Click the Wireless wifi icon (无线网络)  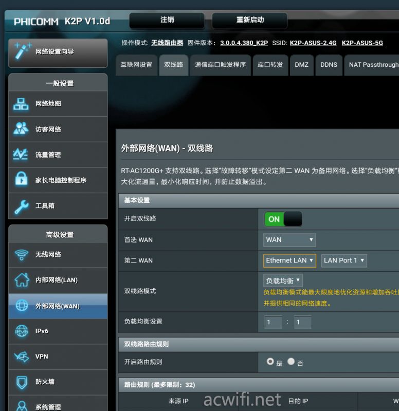[x=22, y=254]
